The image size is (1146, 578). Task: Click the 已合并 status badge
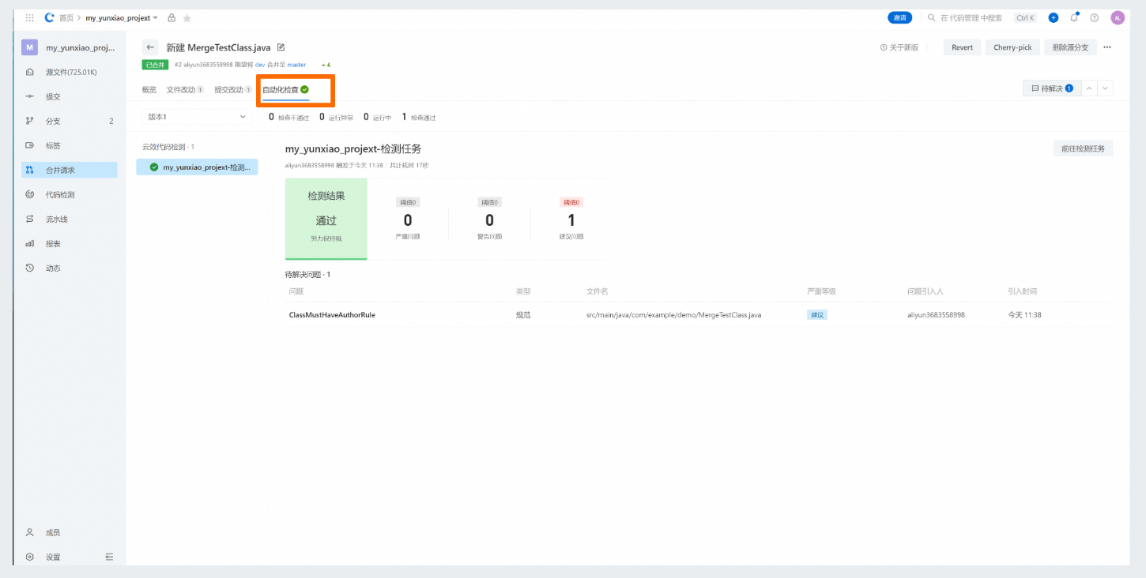155,65
